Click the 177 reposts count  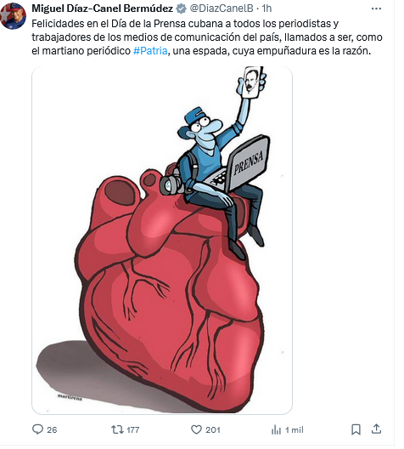[133, 429]
